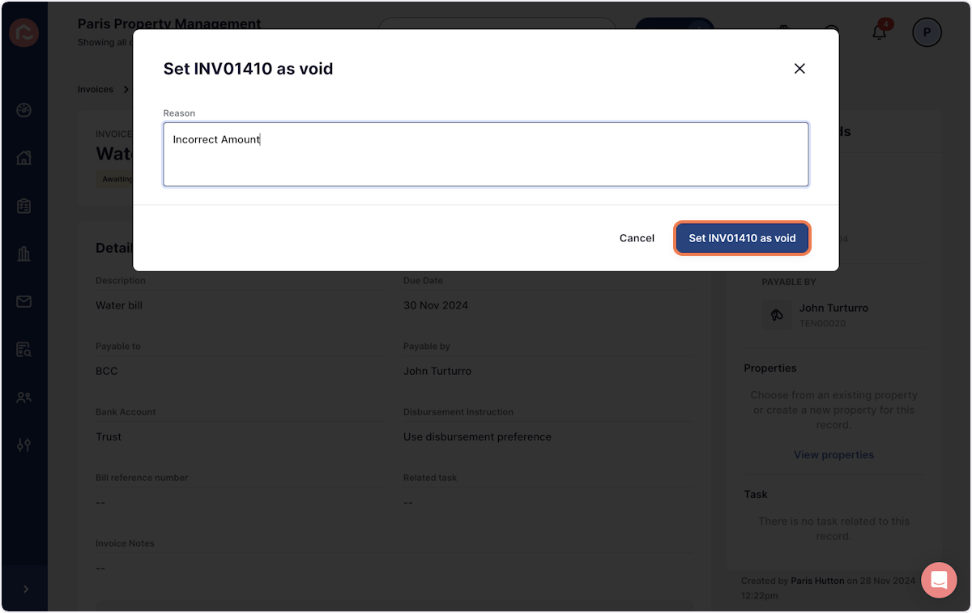Image resolution: width=972 pixels, height=613 pixels.
Task: Close the void dialog with the X icon
Action: pyautogui.click(x=799, y=69)
